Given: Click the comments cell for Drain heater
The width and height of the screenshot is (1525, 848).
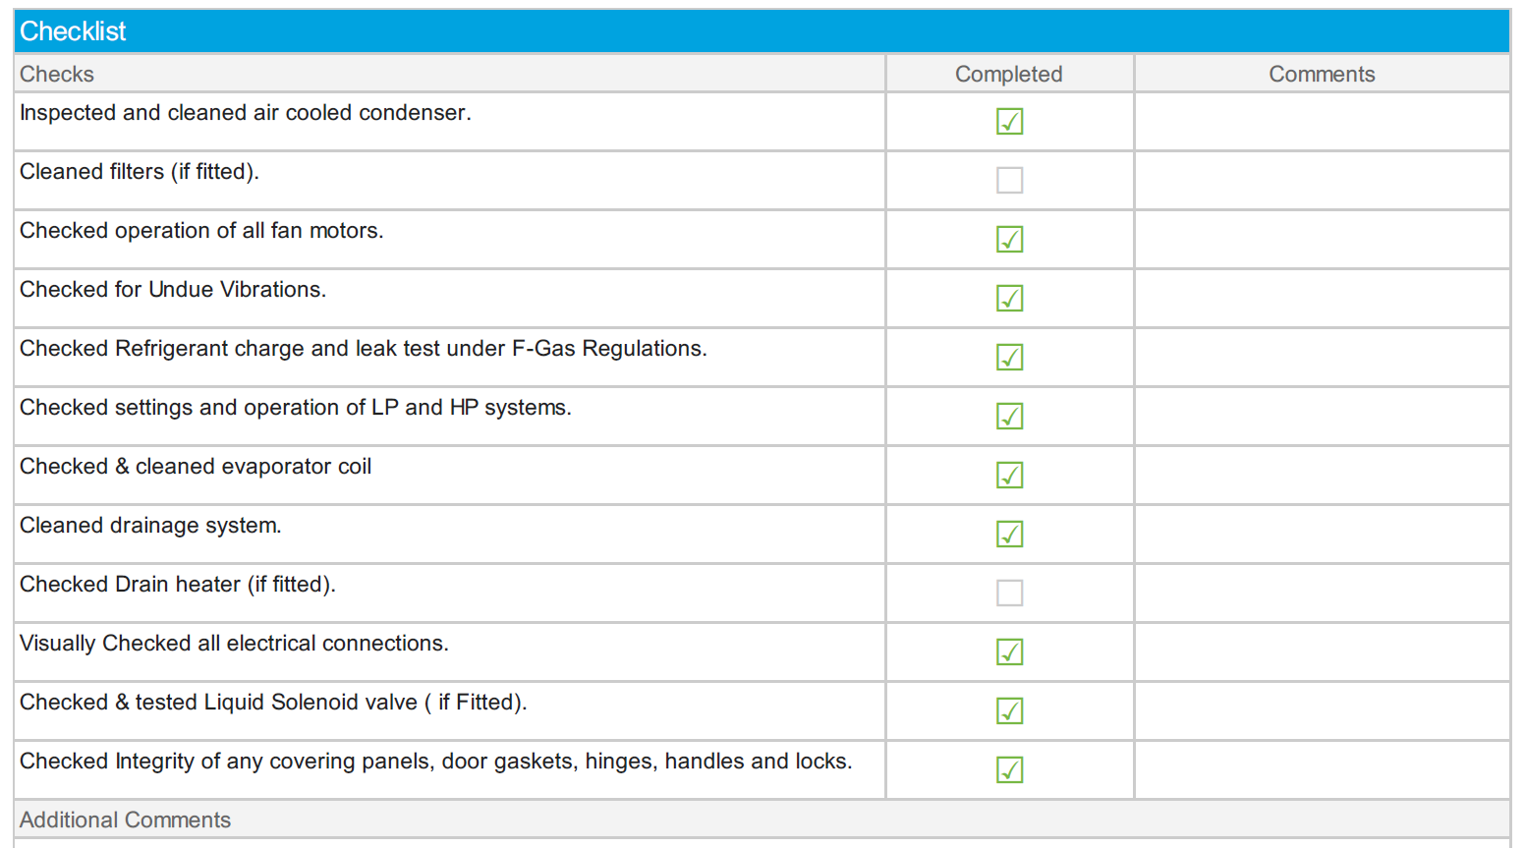Looking at the screenshot, I should [x=1322, y=594].
